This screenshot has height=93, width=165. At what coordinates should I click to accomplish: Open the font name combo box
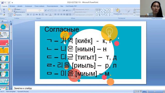click(33, 10)
